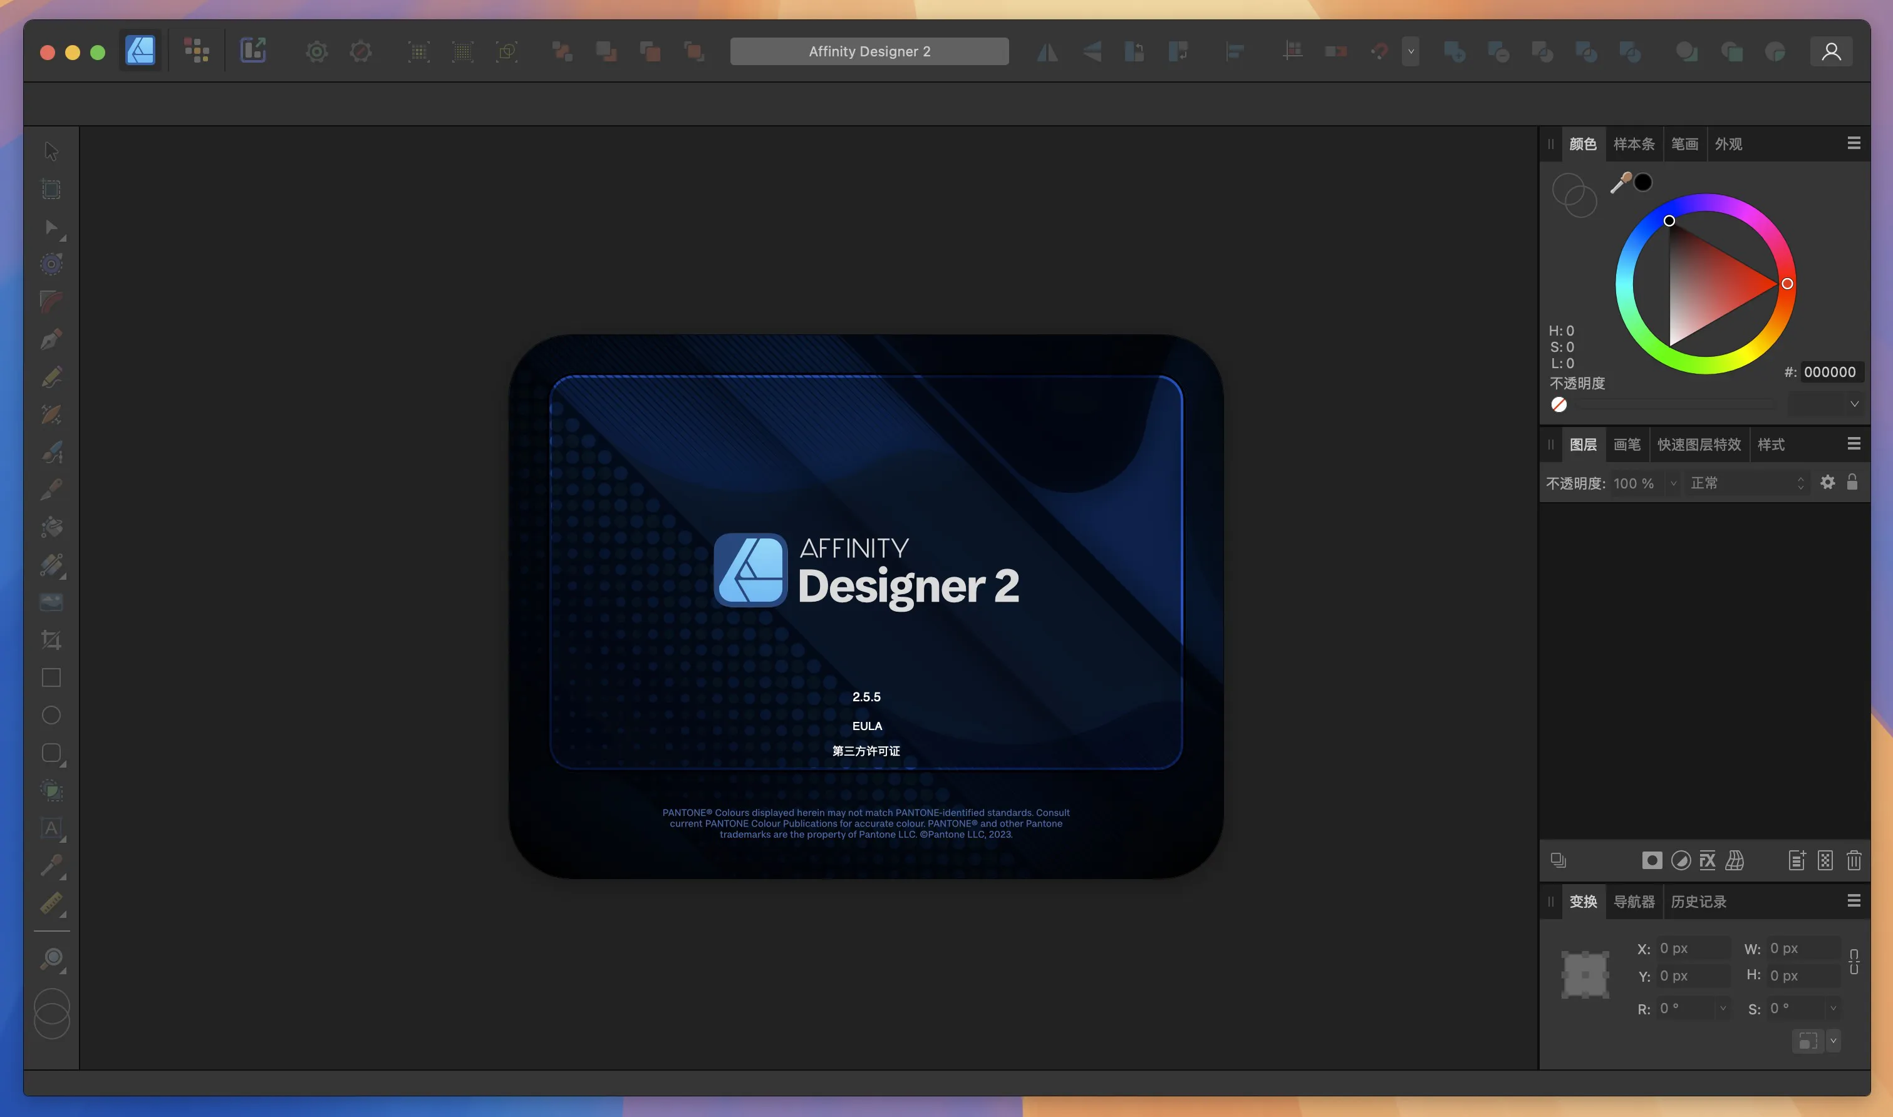The image size is (1893, 1117).
Task: Click the delete layer trash icon
Action: pos(1854,860)
